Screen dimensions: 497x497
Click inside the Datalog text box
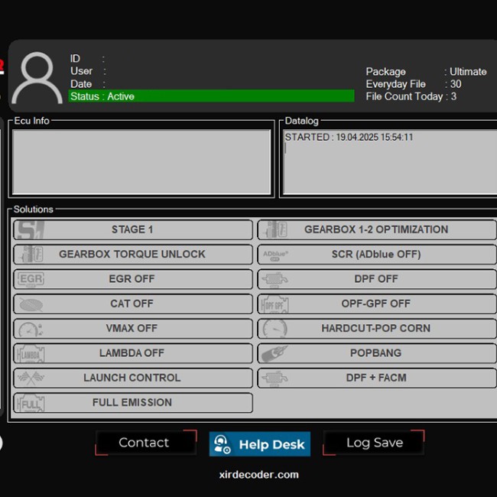(390, 161)
